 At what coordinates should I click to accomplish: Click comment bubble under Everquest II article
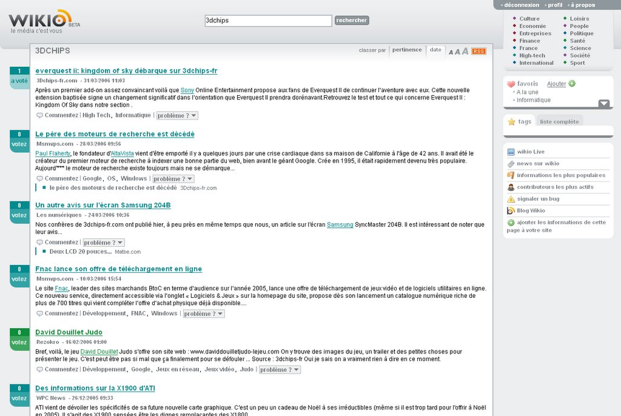pos(39,115)
